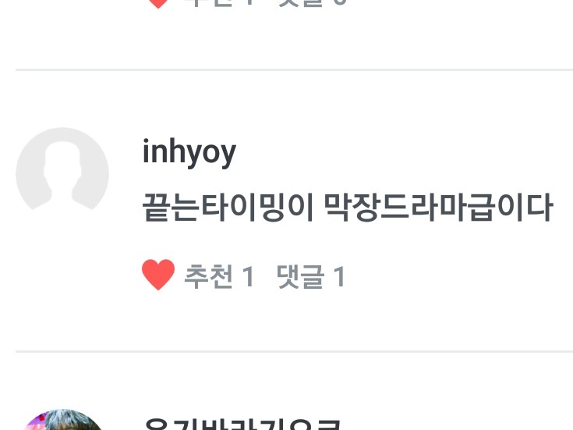This screenshot has width=573, height=430.
Task: Click the red heart under inhyoy's comment
Action: point(158,275)
